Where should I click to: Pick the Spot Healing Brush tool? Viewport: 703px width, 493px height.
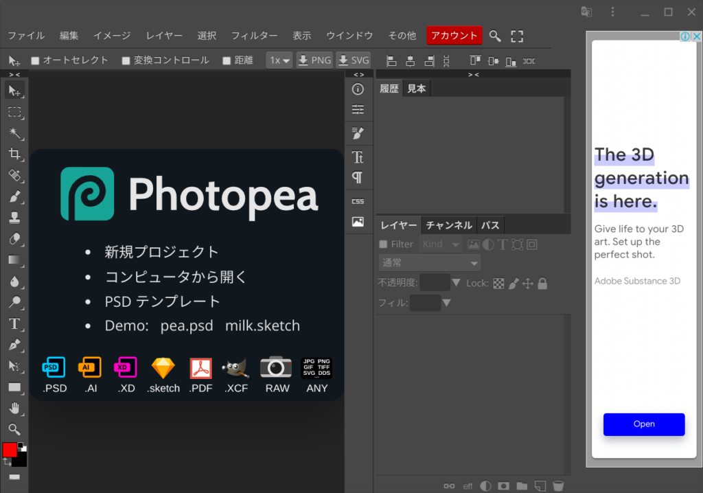click(14, 175)
